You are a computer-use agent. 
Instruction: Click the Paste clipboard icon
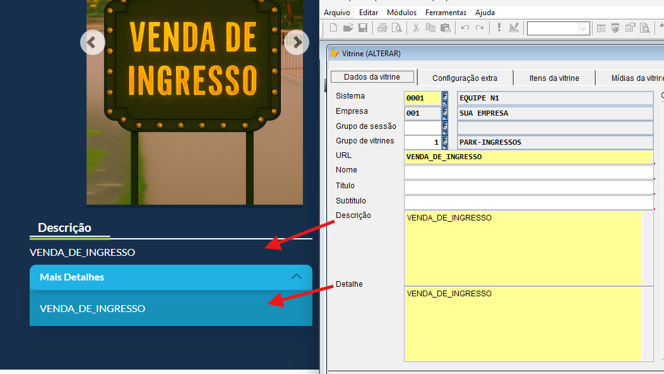click(x=445, y=28)
